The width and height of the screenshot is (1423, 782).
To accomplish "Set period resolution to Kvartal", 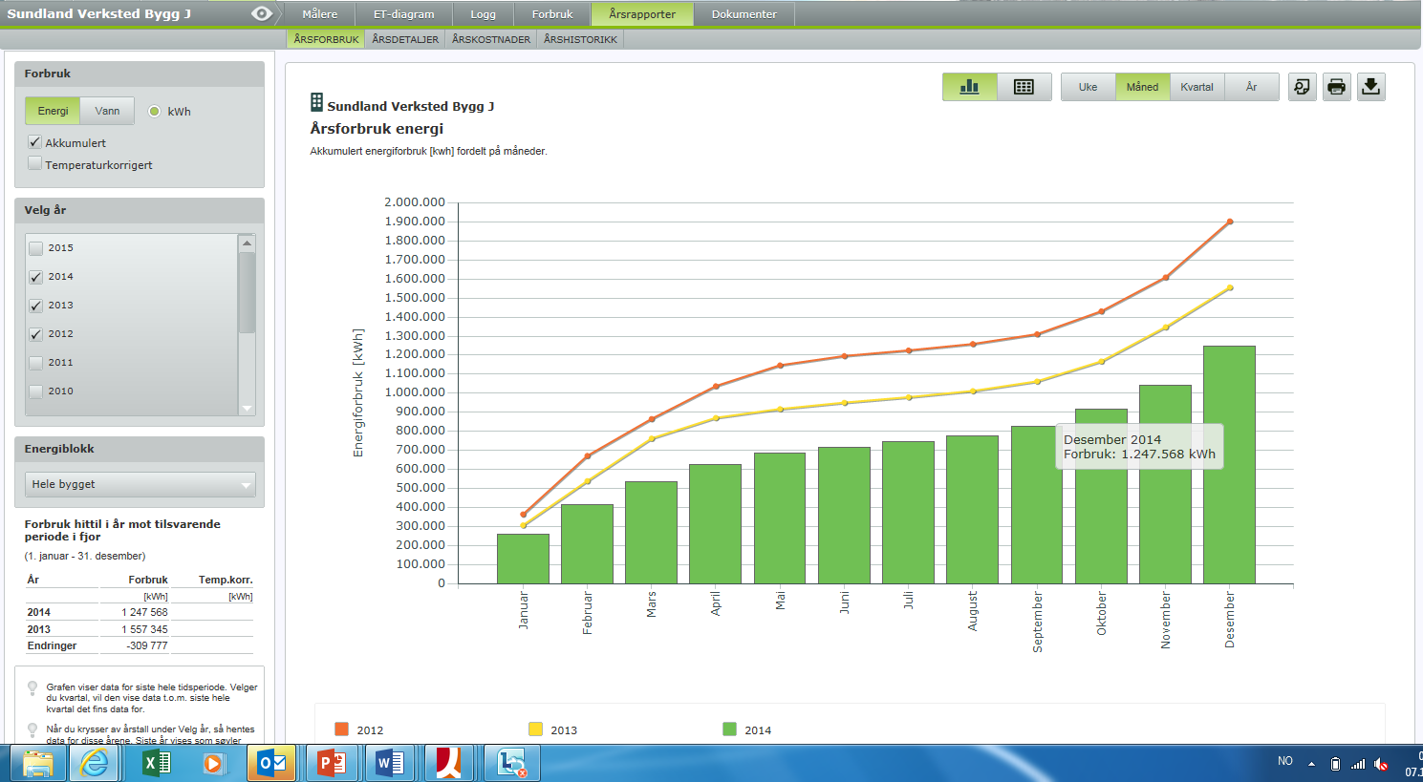I will click(1197, 87).
